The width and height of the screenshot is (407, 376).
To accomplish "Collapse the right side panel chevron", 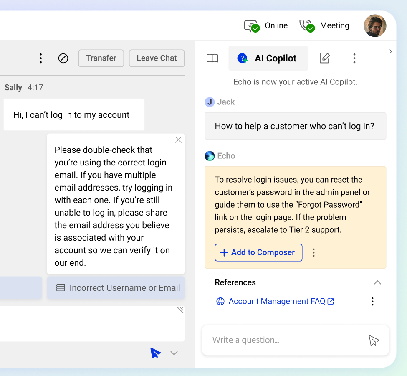I will click(x=391, y=51).
